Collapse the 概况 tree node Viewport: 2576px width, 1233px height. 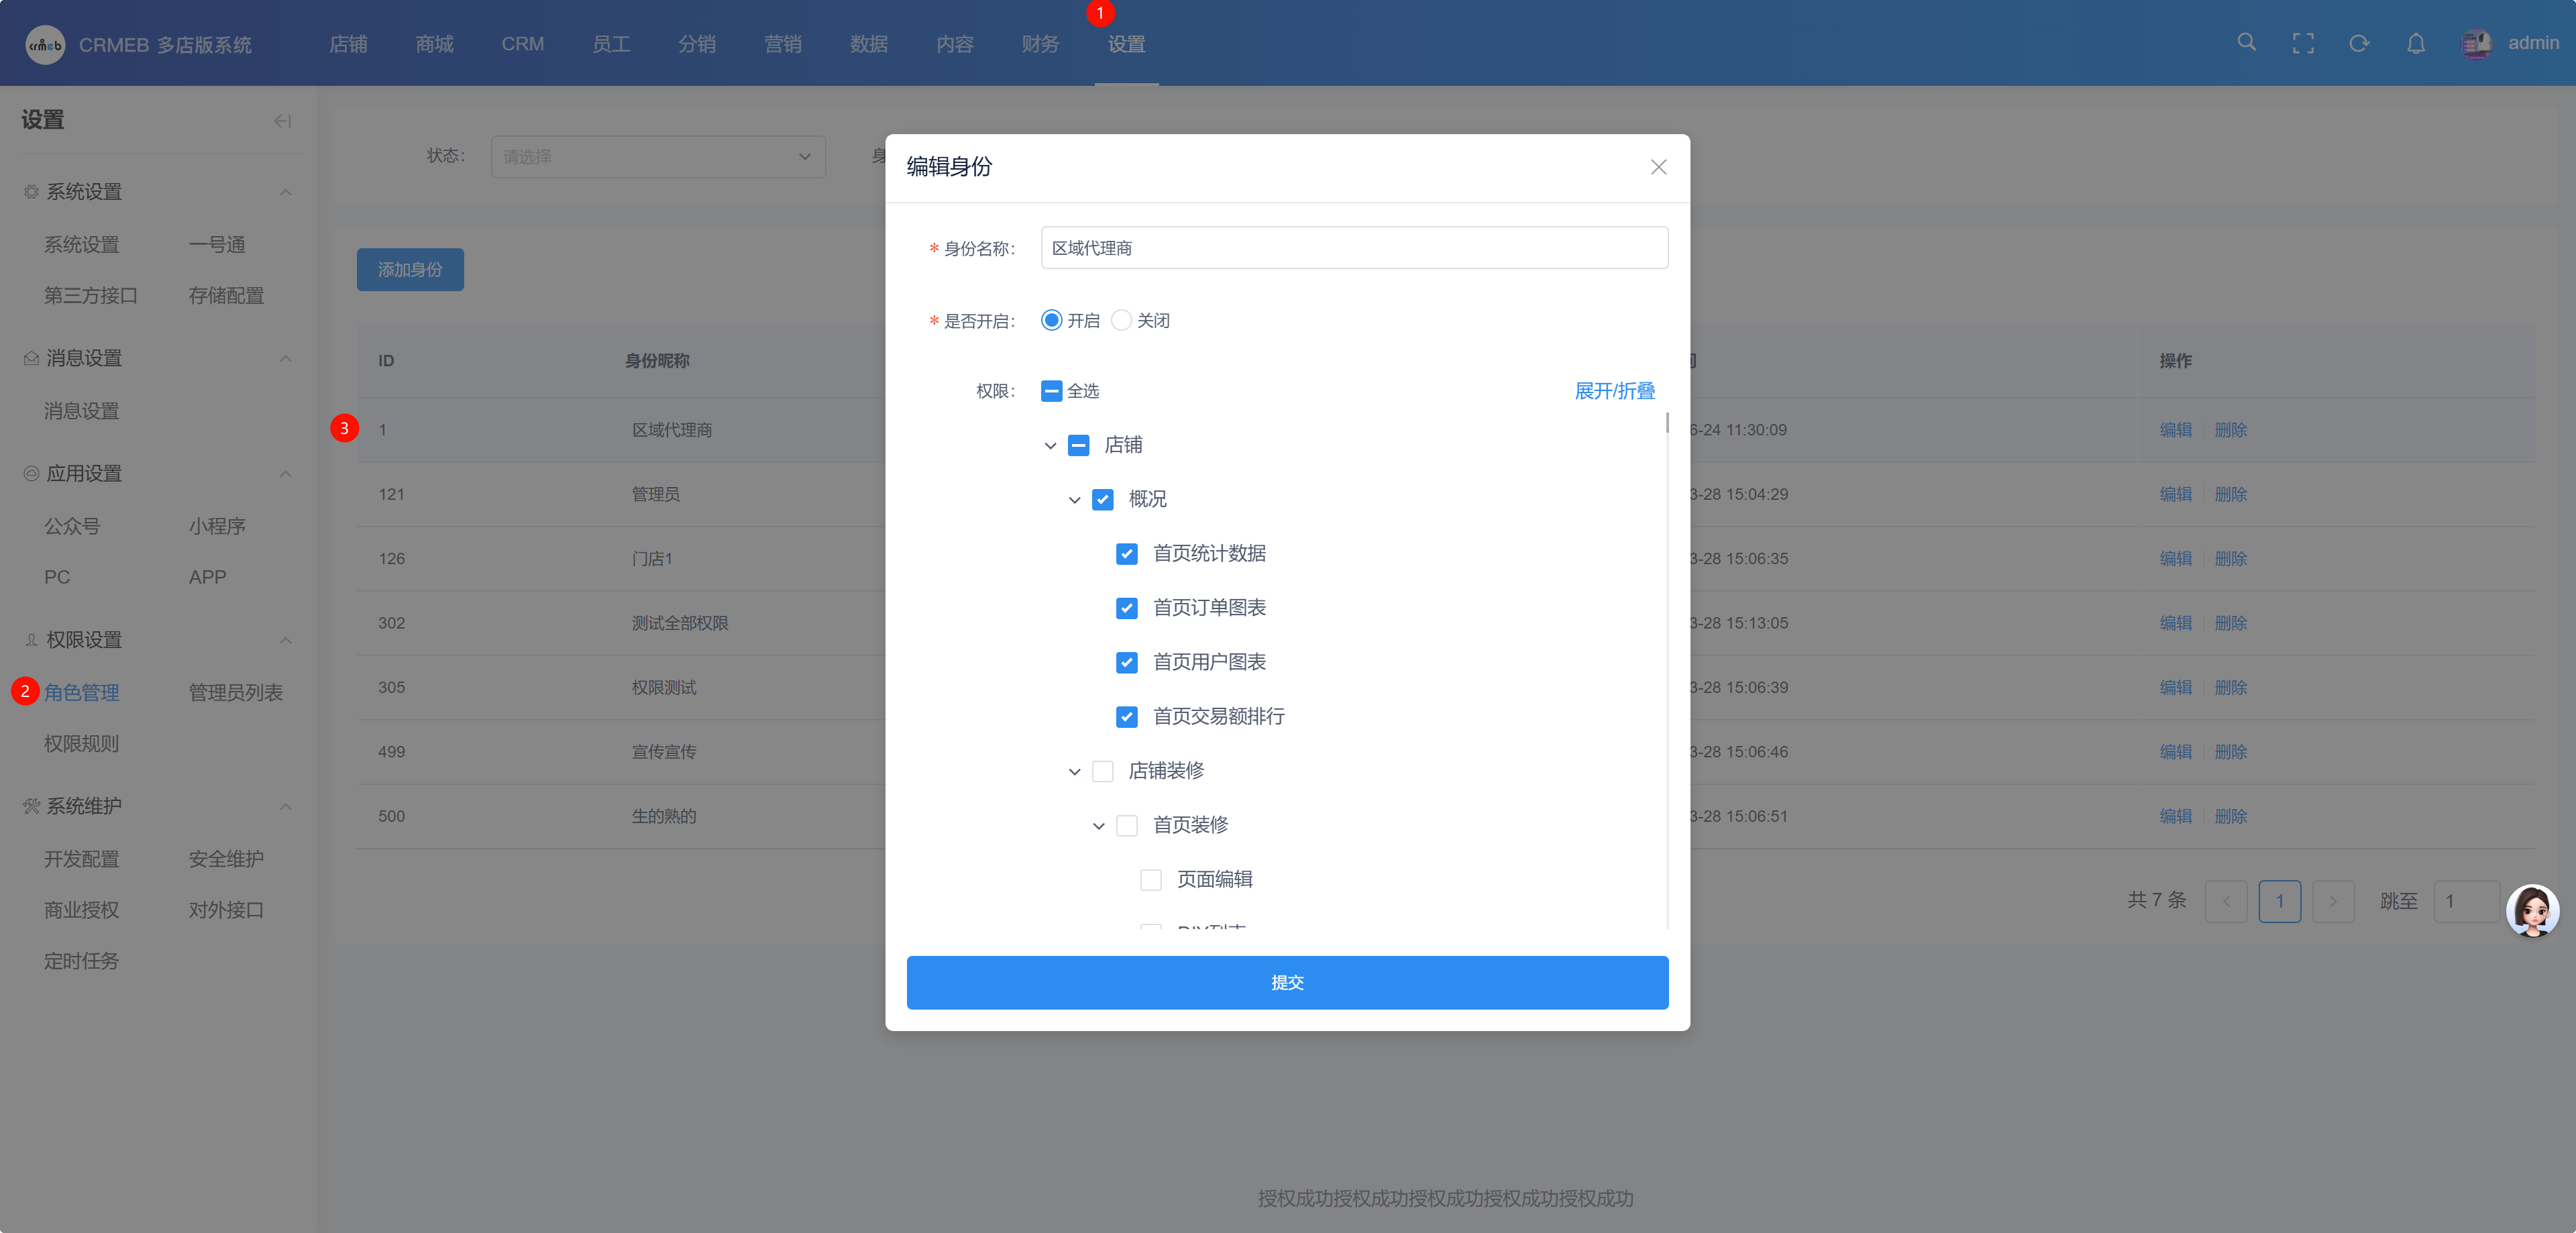[x=1074, y=500]
